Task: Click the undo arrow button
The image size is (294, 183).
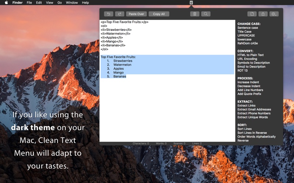Action: coord(108,14)
